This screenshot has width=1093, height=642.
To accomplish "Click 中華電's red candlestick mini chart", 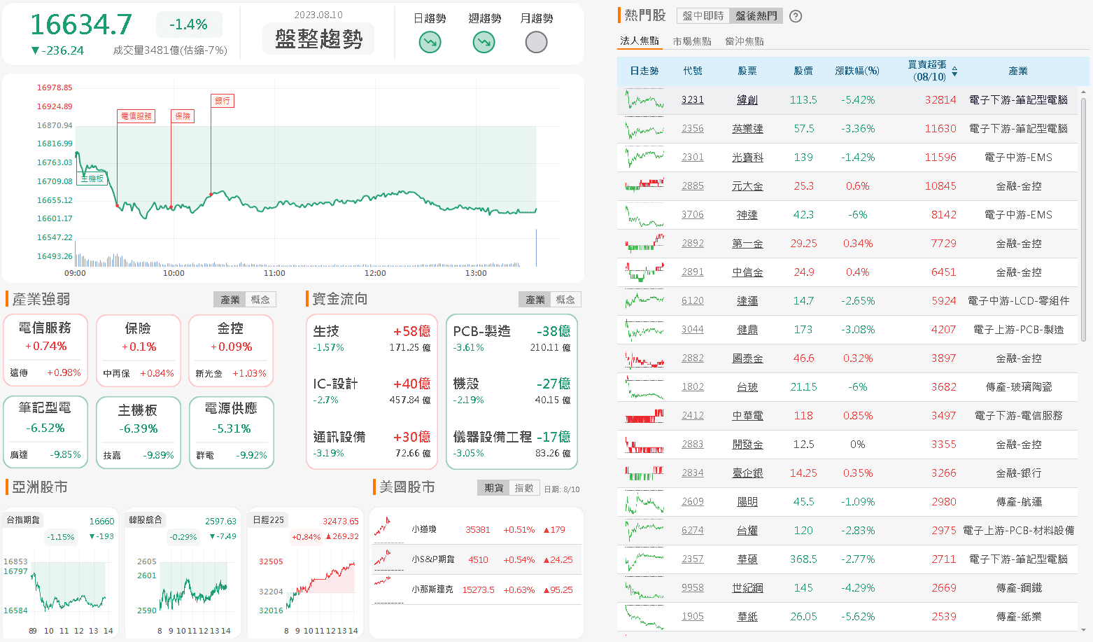I will pyautogui.click(x=642, y=415).
